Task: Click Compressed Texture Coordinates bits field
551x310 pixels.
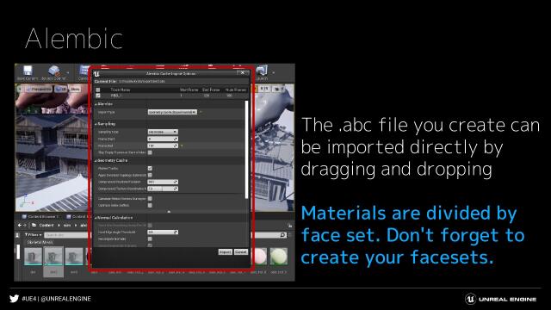Action: (x=163, y=189)
